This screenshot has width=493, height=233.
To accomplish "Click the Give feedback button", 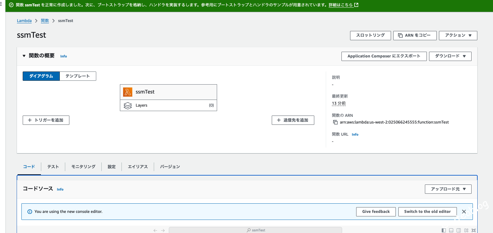I will 376,212.
